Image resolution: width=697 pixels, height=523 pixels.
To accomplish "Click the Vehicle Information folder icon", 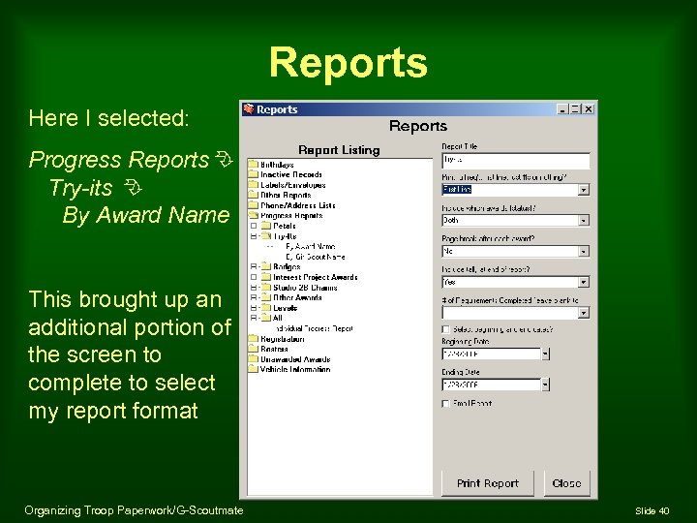I will click(253, 369).
